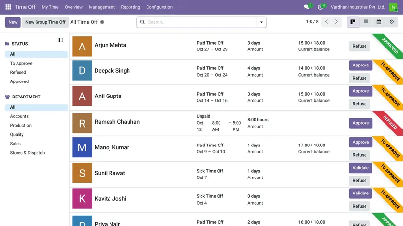Open the My Time menu
Viewport: 403px width, 226px height.
50,7
